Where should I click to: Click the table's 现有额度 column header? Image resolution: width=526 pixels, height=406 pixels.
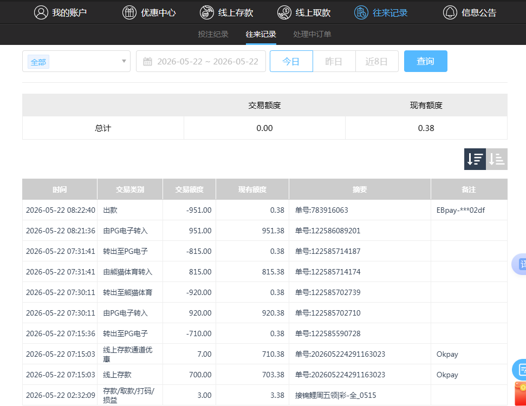click(252, 189)
